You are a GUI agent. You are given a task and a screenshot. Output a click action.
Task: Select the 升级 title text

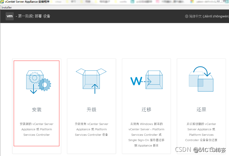coord(91,109)
